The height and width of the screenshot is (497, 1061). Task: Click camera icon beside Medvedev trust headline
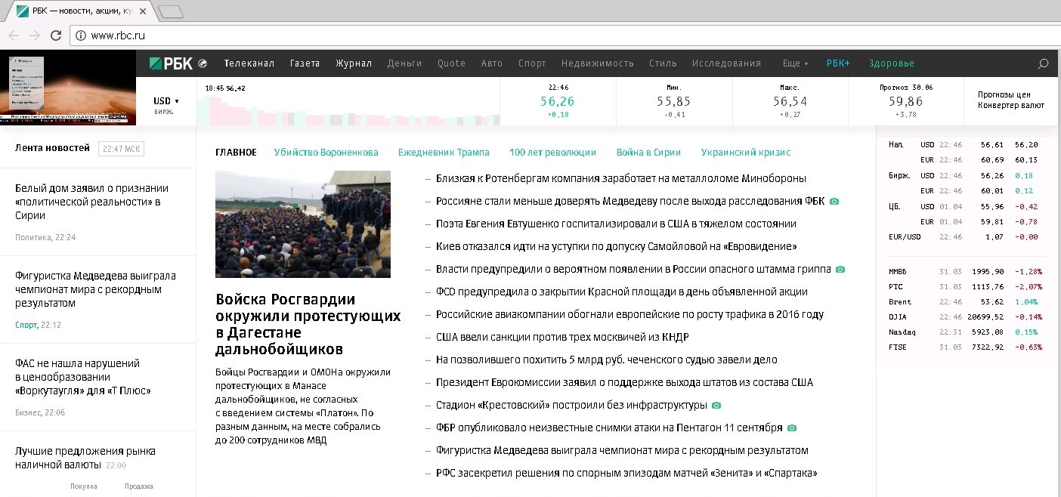pos(834,202)
